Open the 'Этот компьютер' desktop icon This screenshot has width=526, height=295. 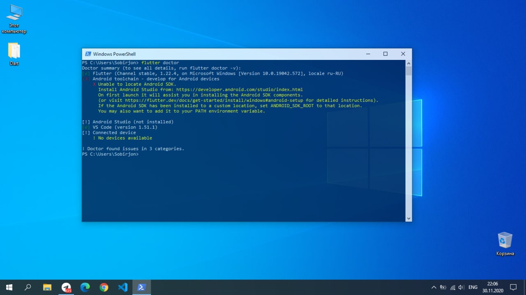pos(14,19)
